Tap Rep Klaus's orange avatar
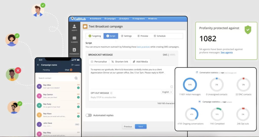The height and width of the screenshot is (137, 259). pos(39,115)
